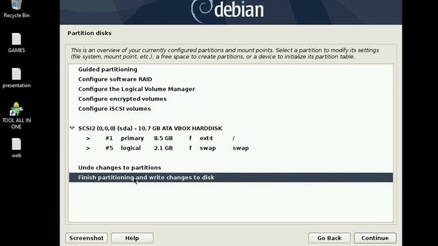Image resolution: width=438 pixels, height=246 pixels.
Task: Choose Configure encrypted volumes
Action: click(x=231, y=98)
